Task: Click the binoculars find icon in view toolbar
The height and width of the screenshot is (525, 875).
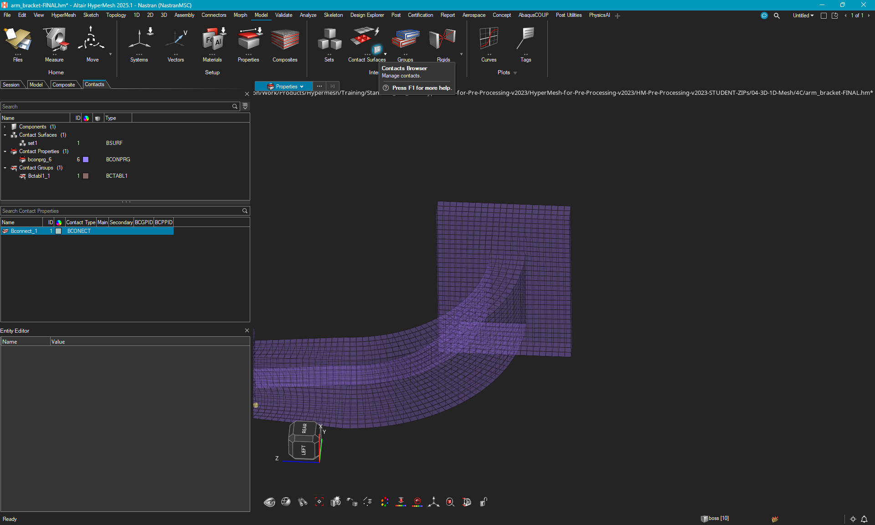Action: (x=303, y=502)
